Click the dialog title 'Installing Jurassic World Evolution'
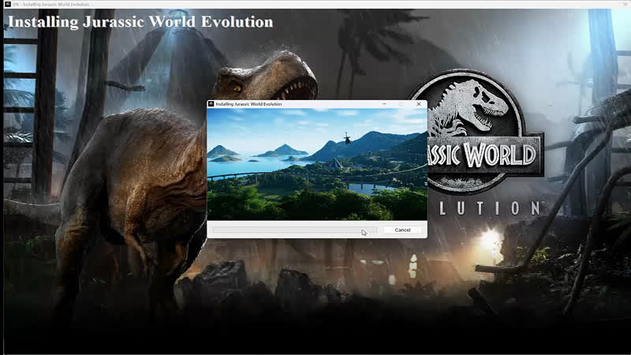 click(248, 104)
